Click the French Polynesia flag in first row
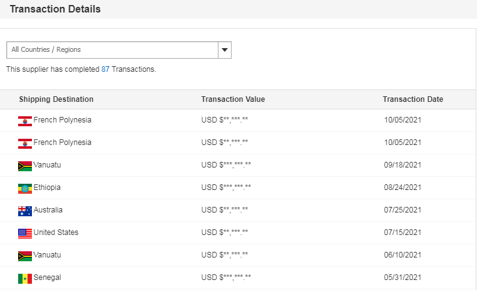Viewport: 477px width, 290px height. click(25, 121)
